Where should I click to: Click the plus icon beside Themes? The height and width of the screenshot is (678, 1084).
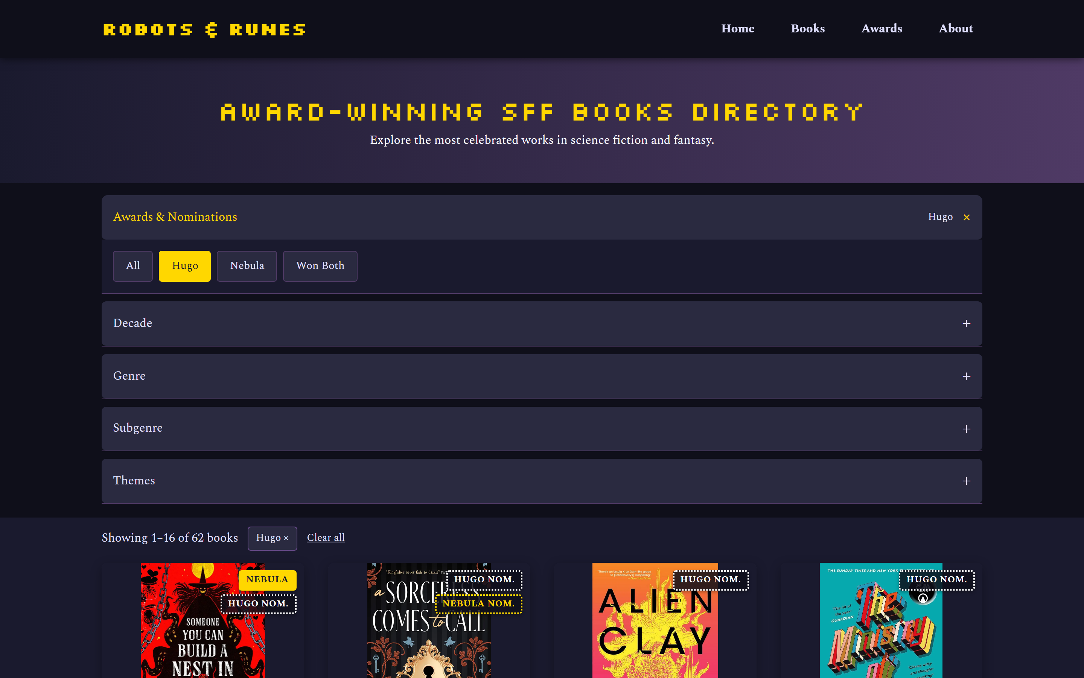[x=967, y=481]
